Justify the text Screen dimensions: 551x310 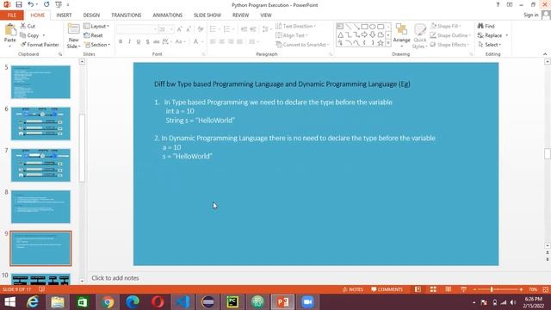coord(239,42)
